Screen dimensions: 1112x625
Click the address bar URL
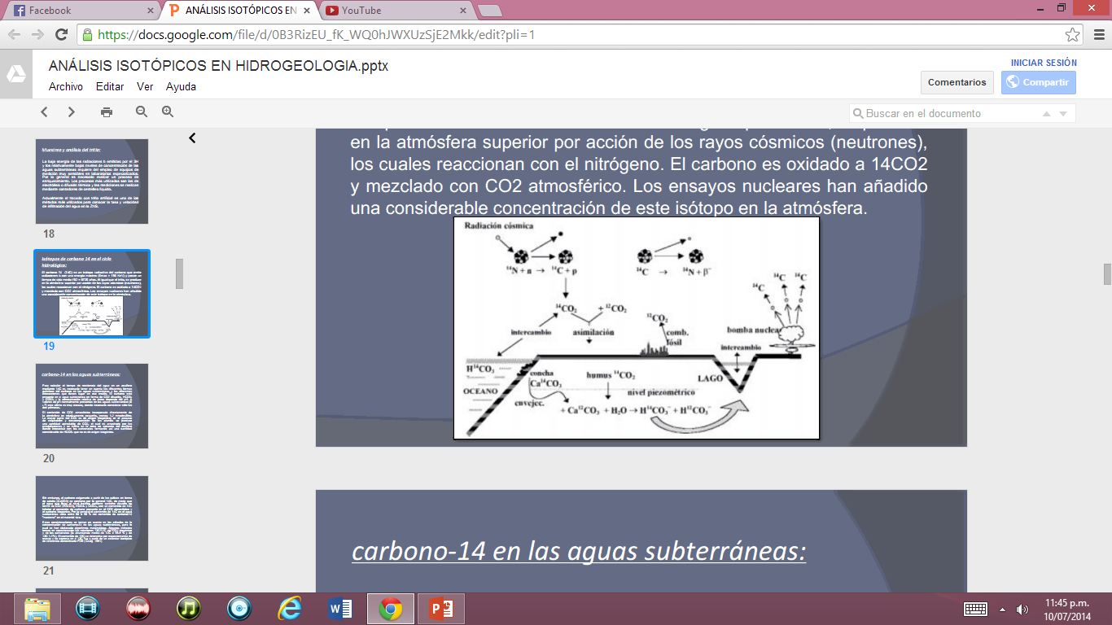click(x=316, y=35)
